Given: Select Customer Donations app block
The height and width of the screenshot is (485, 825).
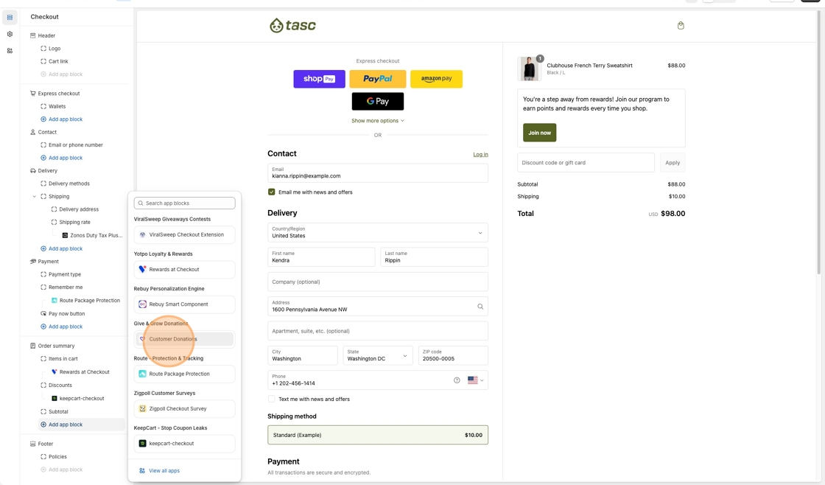Looking at the screenshot, I should [x=184, y=339].
